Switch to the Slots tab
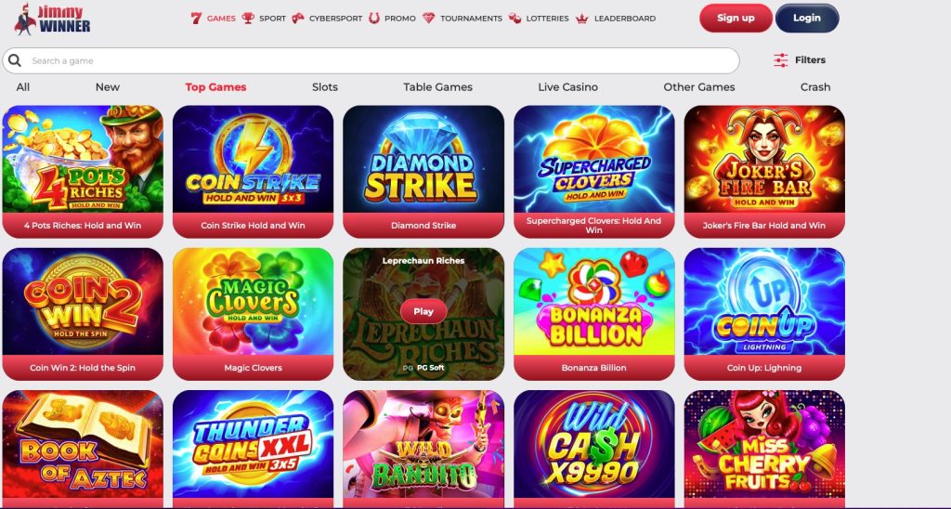 point(324,86)
